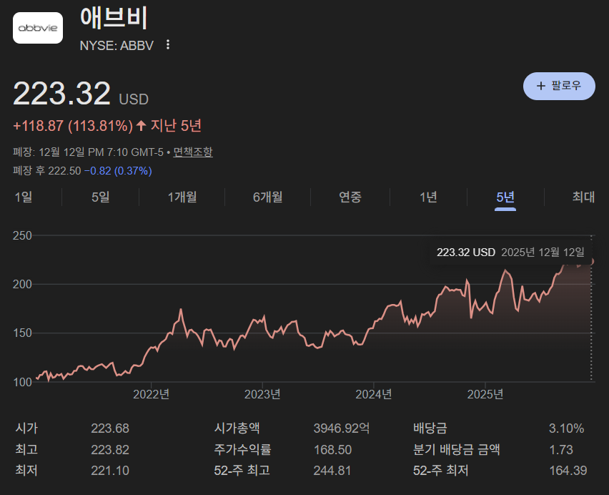Viewport: 609px width, 495px height.
Task: Click the 주가수익률 value 168.50
Action: tap(332, 449)
